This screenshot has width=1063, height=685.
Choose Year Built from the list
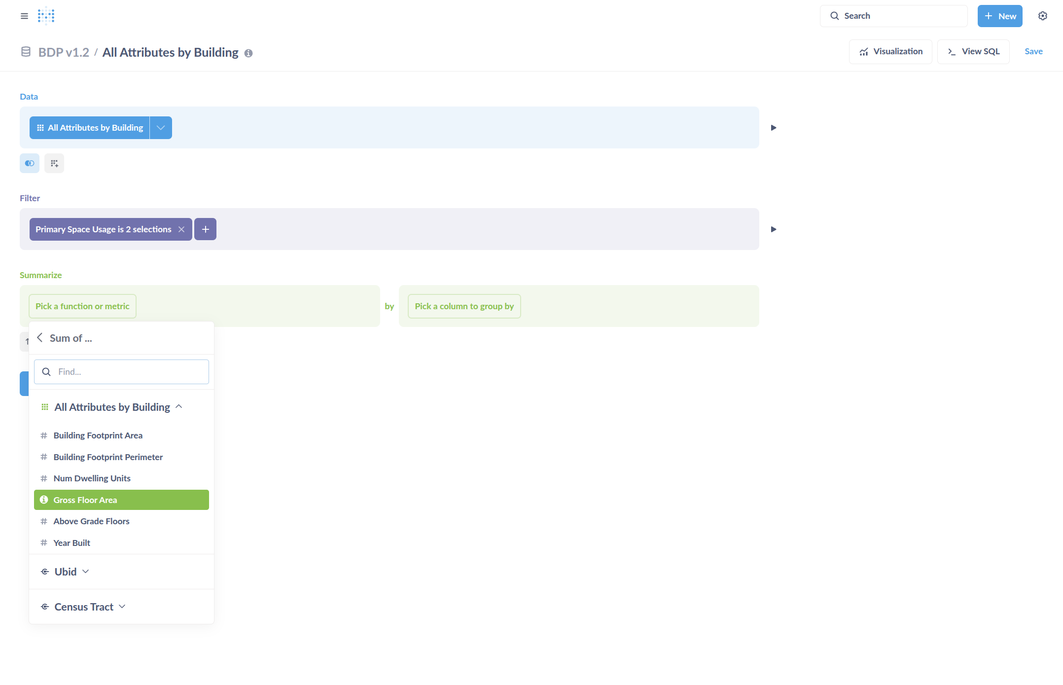point(72,542)
